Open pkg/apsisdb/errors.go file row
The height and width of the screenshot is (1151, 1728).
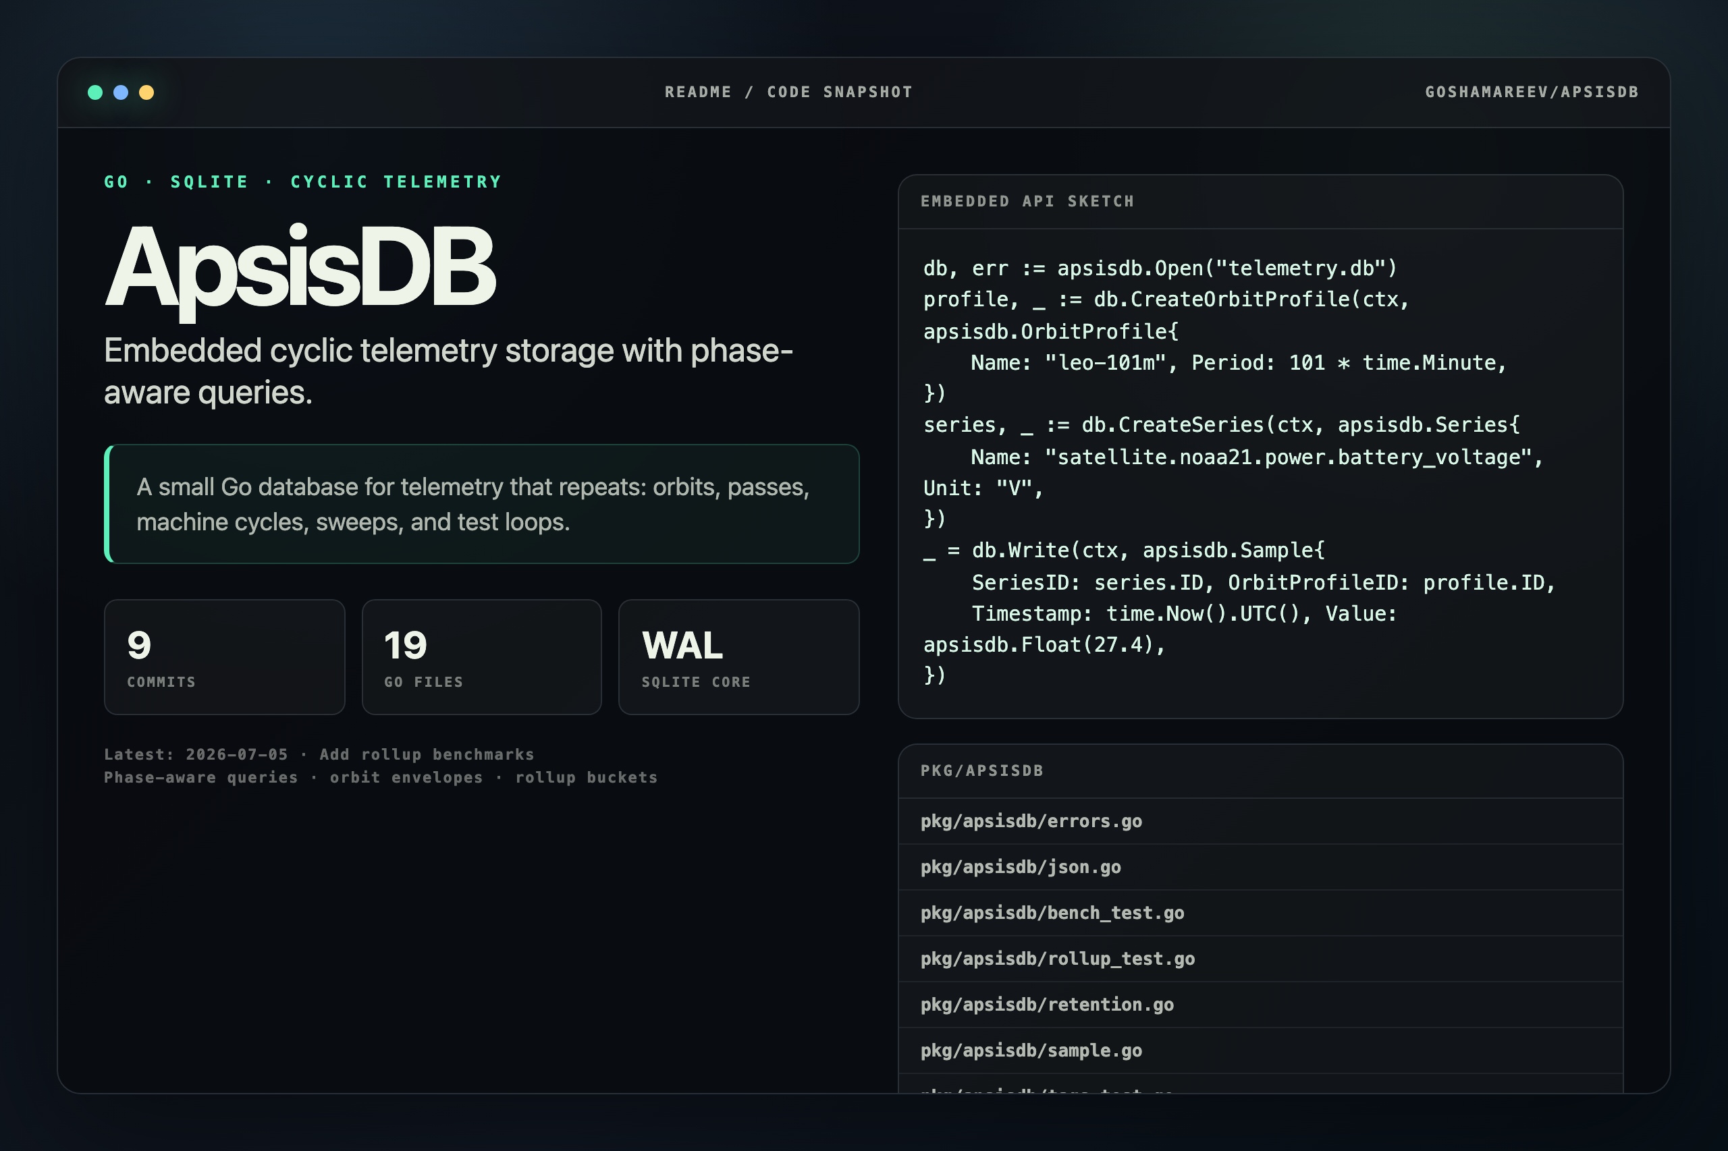pos(1260,821)
